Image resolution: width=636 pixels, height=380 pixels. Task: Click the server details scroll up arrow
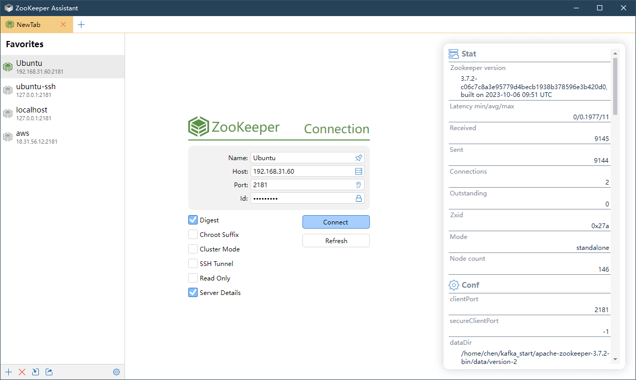[615, 53]
